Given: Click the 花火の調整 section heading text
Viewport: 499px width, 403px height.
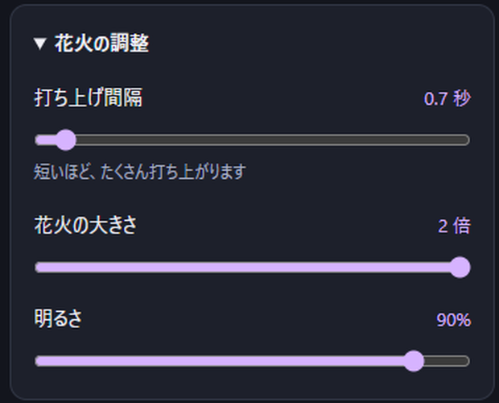Looking at the screenshot, I should tap(101, 43).
